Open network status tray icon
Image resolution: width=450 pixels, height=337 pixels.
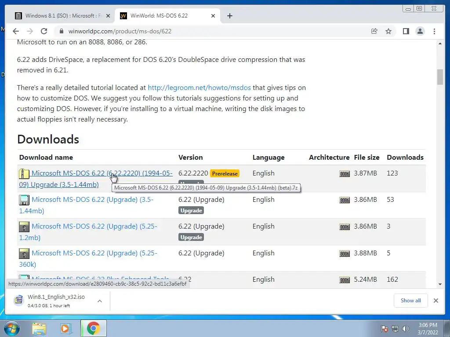click(x=395, y=329)
